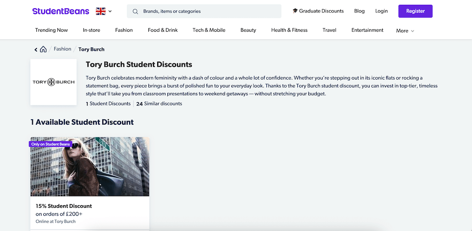Click the Tory Burch Student Discounts heading
The height and width of the screenshot is (231, 472).
click(139, 64)
